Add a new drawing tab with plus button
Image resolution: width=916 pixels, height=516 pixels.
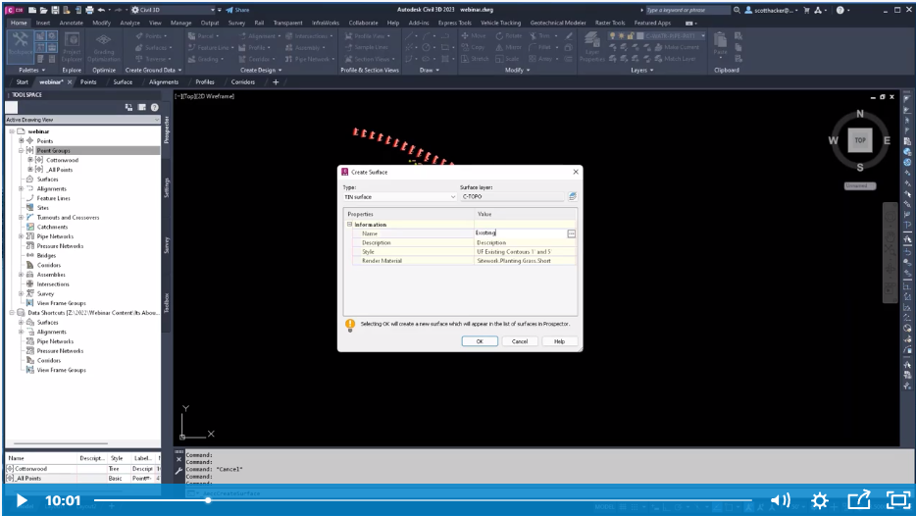tap(276, 82)
